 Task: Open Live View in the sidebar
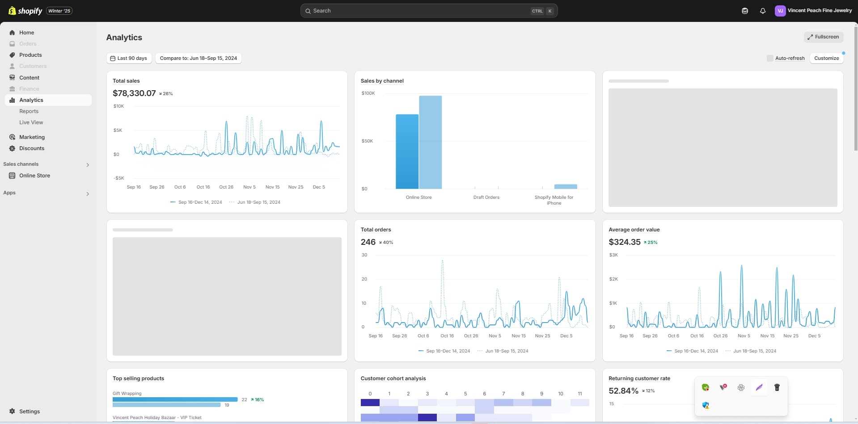[31, 122]
